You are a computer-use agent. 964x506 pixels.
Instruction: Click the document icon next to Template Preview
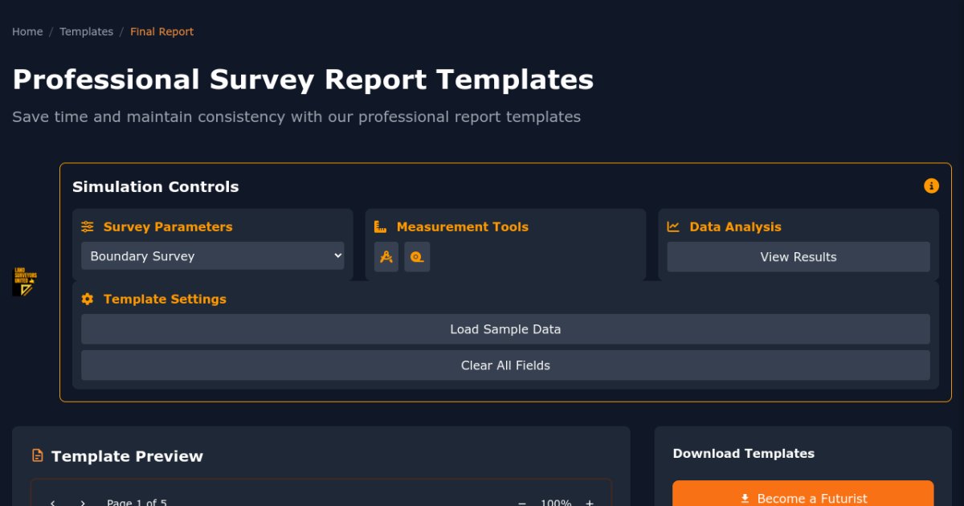point(36,455)
